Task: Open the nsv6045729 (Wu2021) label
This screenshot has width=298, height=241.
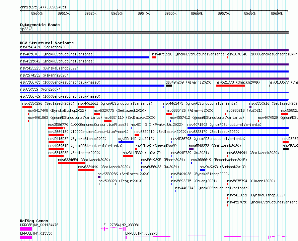Action: coord(190,153)
